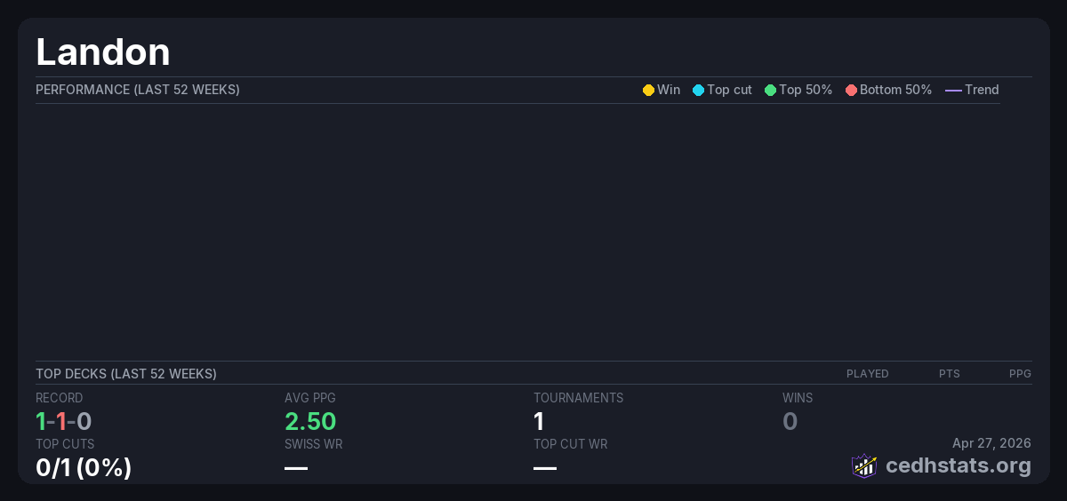Click the red Bottom 50% legend dot
Viewport: 1067px width, 501px height.
pyautogui.click(x=851, y=90)
